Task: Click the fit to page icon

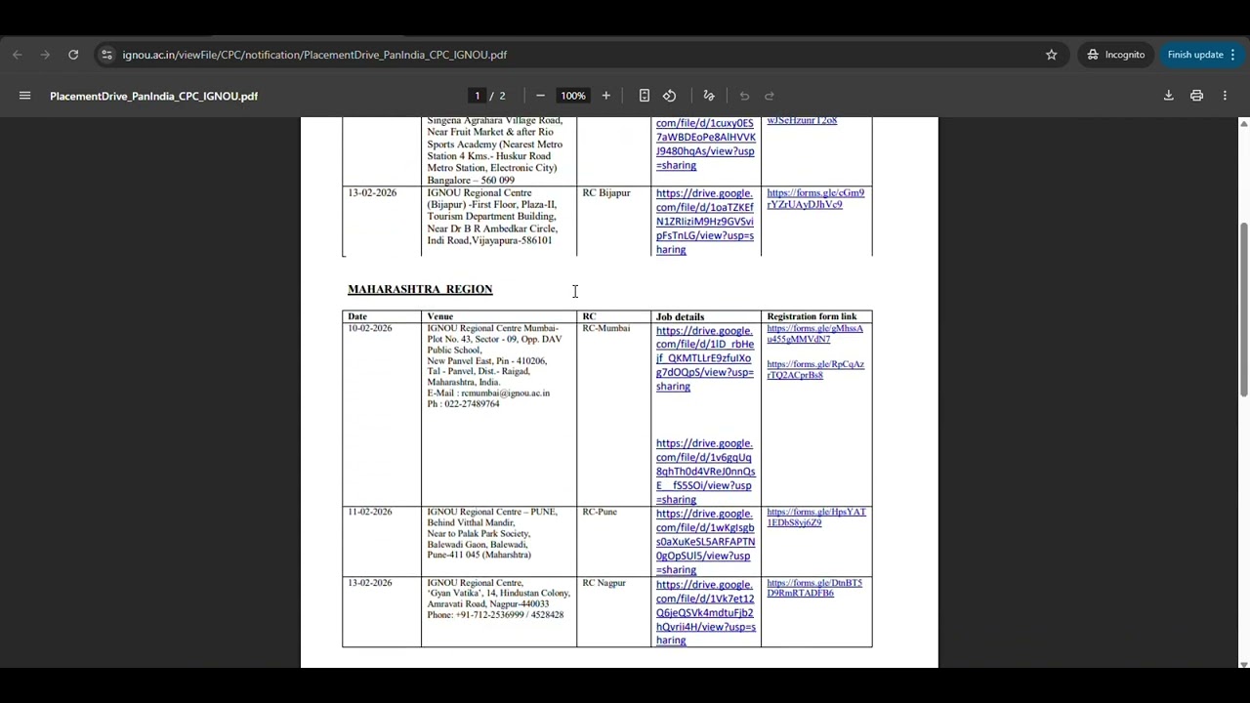Action: coord(645,96)
